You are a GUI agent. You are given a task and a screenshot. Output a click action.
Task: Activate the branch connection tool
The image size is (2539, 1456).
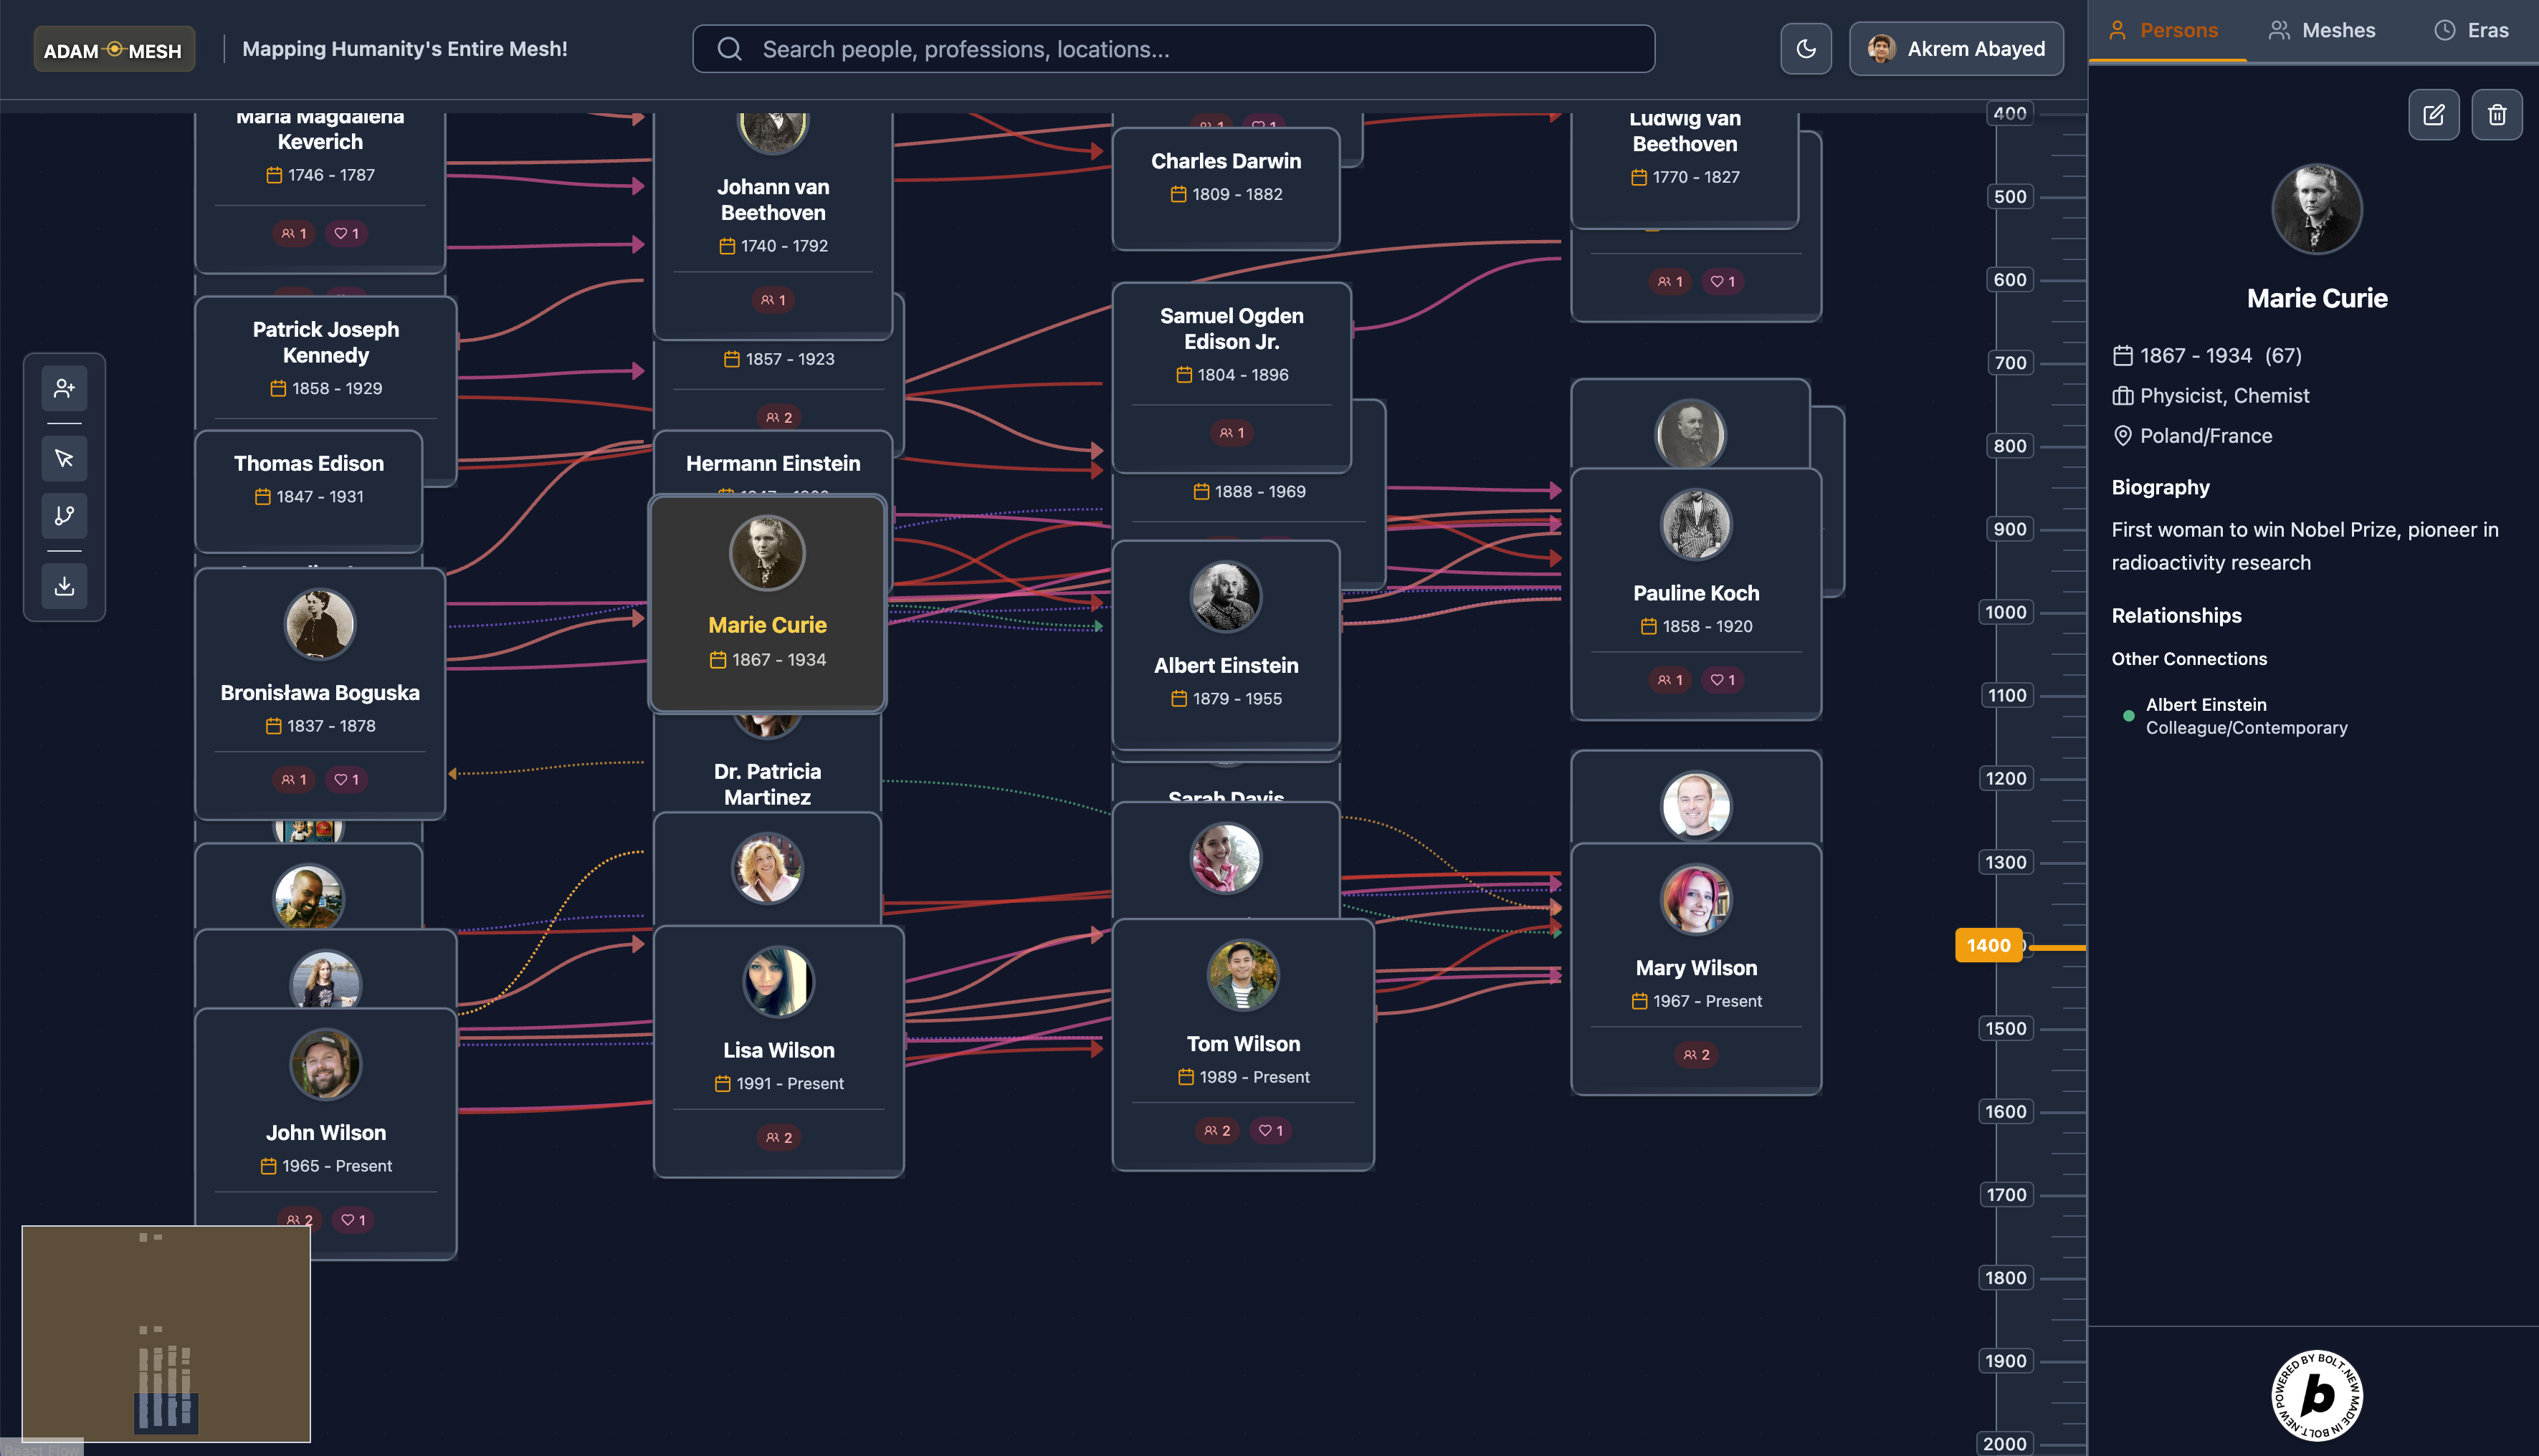(x=64, y=515)
